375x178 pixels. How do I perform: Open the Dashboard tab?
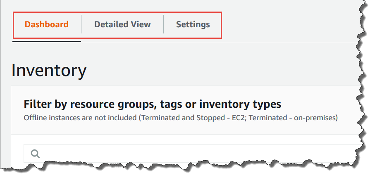pos(46,24)
